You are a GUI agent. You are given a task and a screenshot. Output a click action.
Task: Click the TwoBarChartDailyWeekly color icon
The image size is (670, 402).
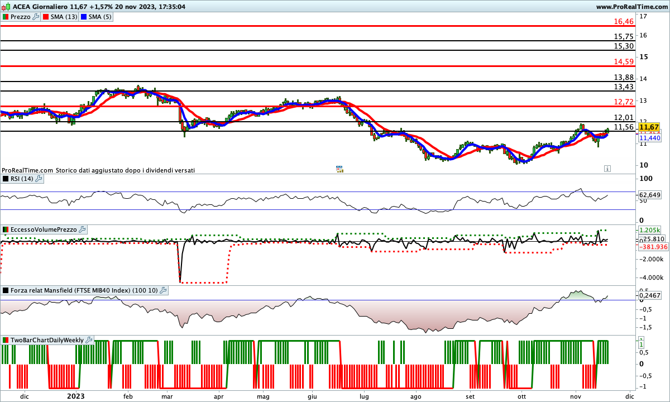tap(6, 339)
